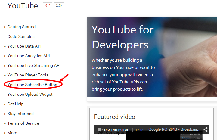Click the Google I/O 2013 video title
Image resolution: width=217 pixels, height=140 pixels.
[x=174, y=129]
